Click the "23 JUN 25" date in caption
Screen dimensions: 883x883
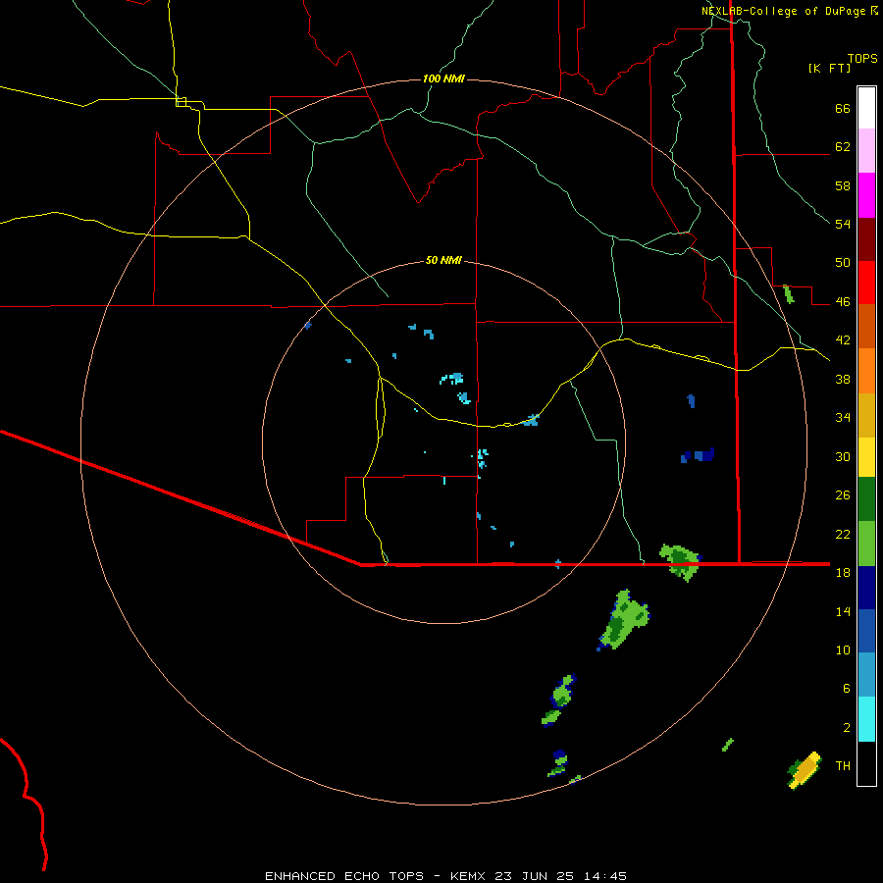tap(534, 876)
